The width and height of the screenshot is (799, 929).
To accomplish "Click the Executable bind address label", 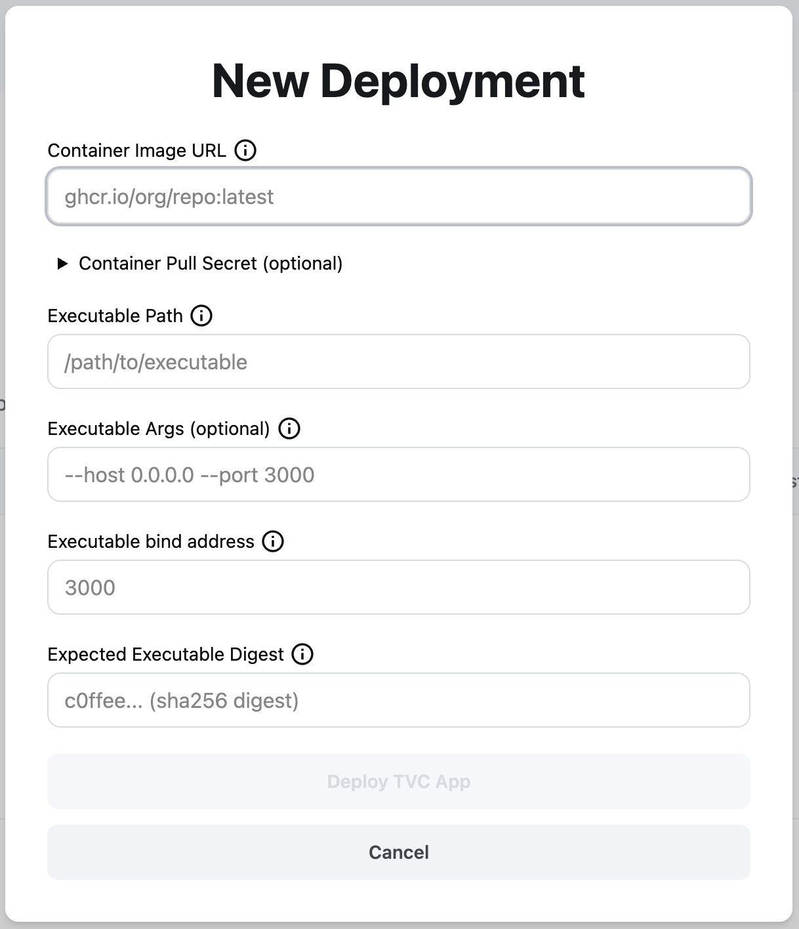I will point(151,541).
